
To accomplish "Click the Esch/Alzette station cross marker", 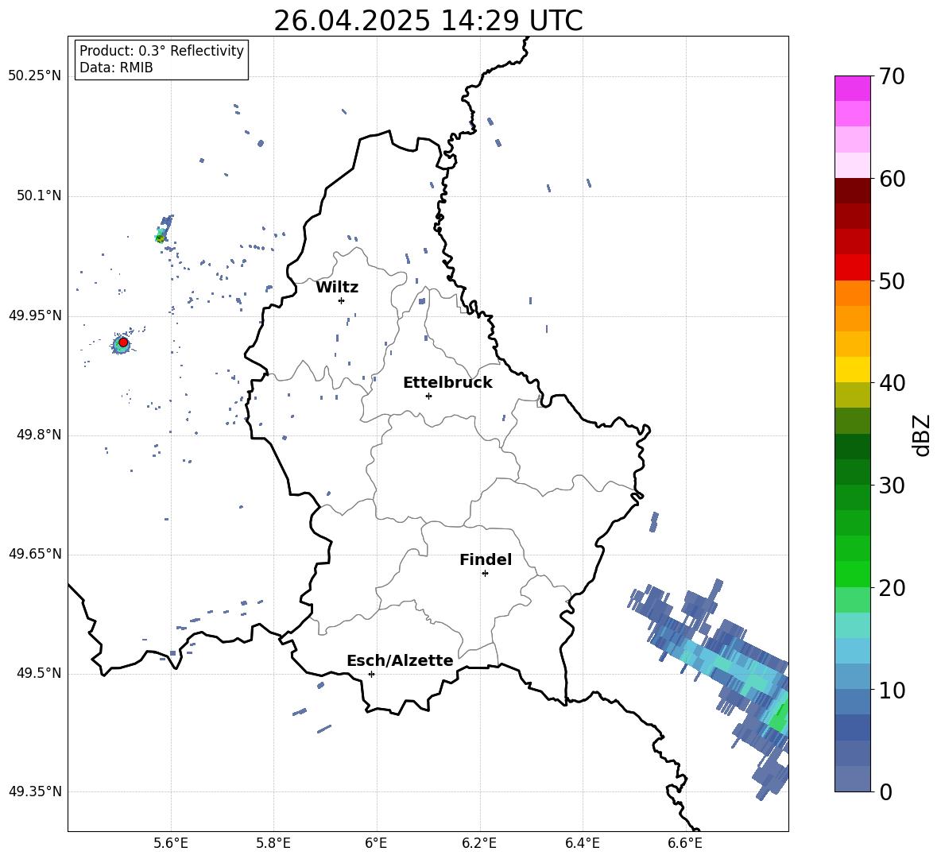I will [371, 674].
